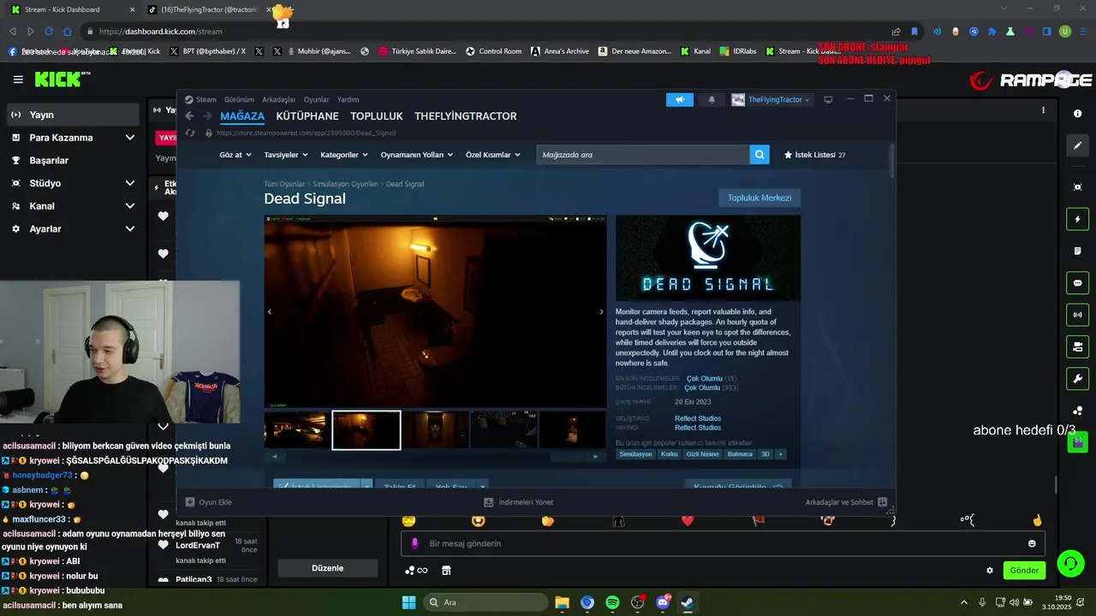Switch to KÜTÜPHANE tab in Steam
1096x616 pixels.
coord(307,116)
